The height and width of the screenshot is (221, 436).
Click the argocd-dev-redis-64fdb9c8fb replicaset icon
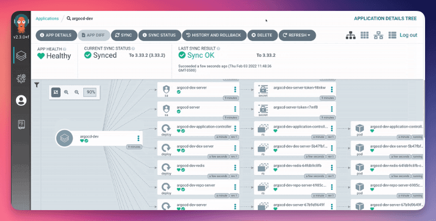(x=263, y=168)
